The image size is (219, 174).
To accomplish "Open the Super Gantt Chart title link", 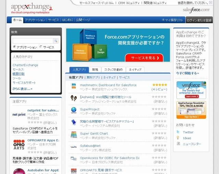I will pos(94,133).
